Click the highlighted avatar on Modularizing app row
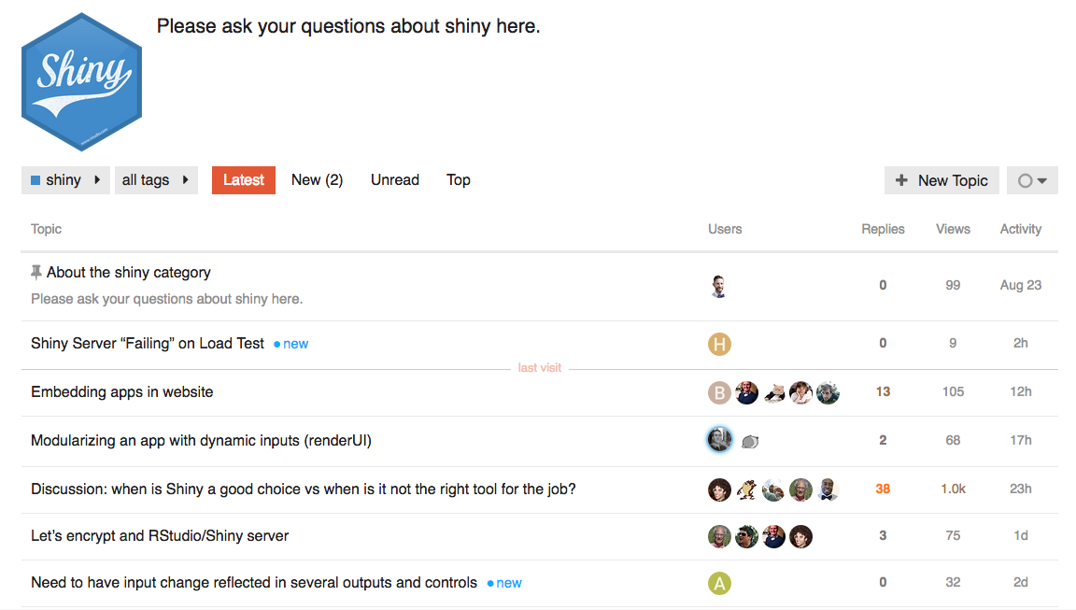Screen dimensions: 1076x610 click(x=719, y=440)
